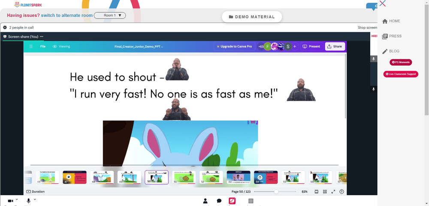Viewport: 429px width, 206px height.
Task: Click Live Classroom Support button
Action: (401, 74)
